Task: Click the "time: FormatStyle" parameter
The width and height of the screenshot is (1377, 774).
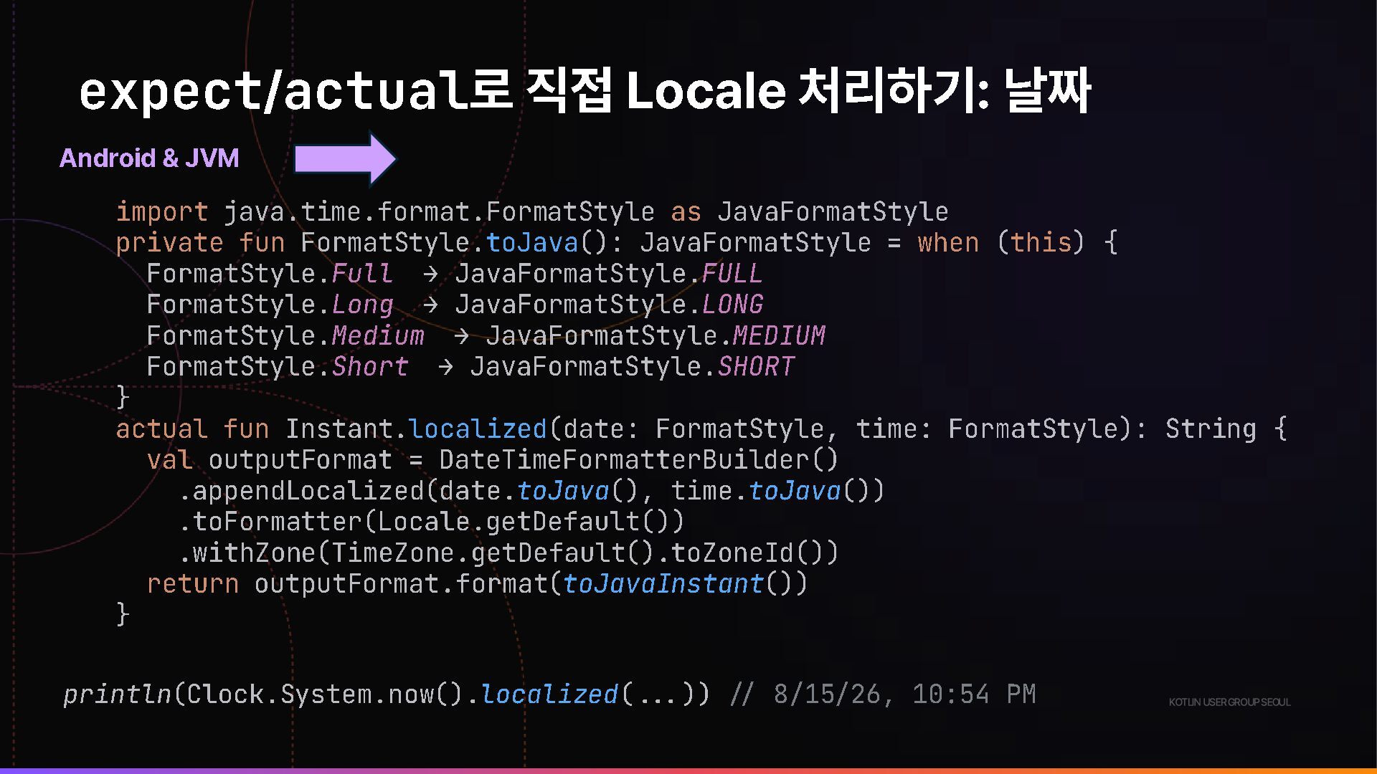Action: click(x=987, y=429)
